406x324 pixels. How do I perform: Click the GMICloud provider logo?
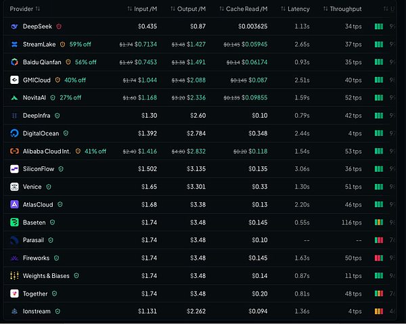coord(14,80)
